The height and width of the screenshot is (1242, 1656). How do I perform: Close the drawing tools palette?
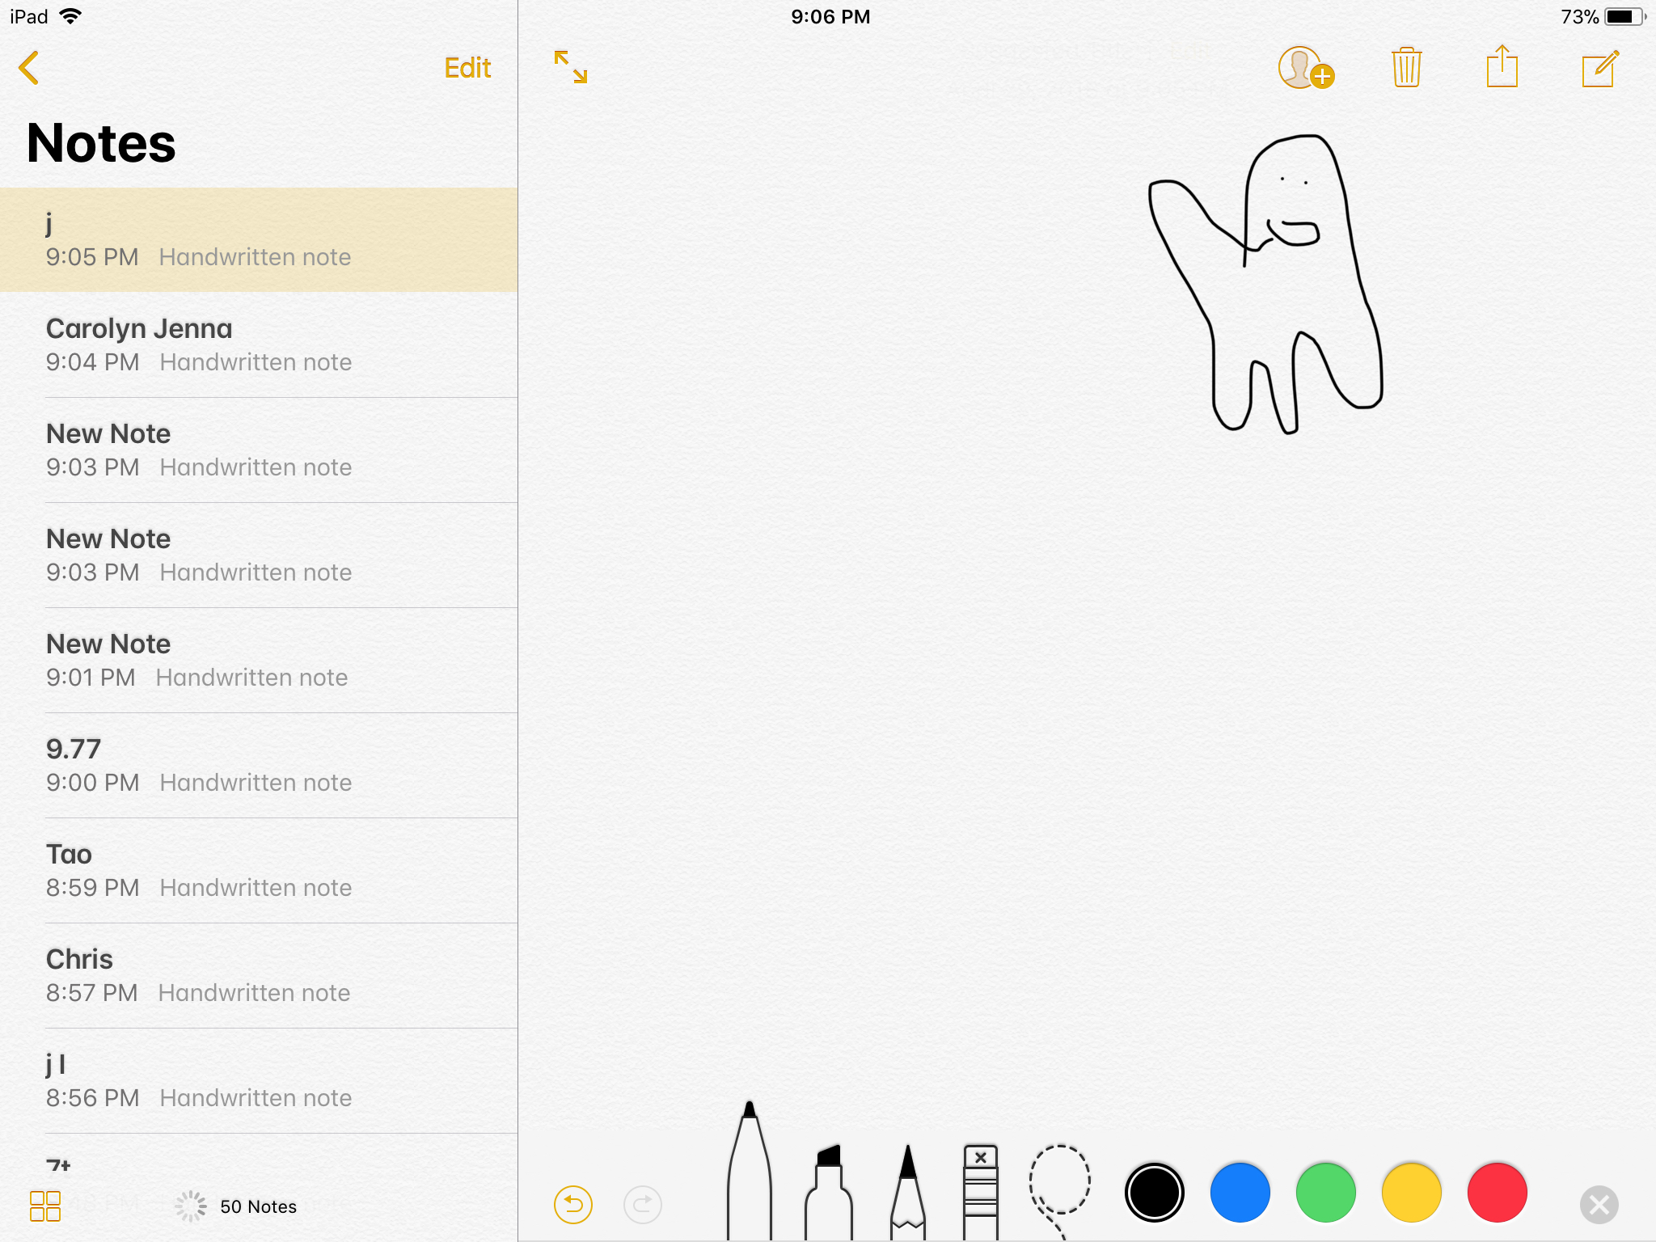(x=1599, y=1205)
